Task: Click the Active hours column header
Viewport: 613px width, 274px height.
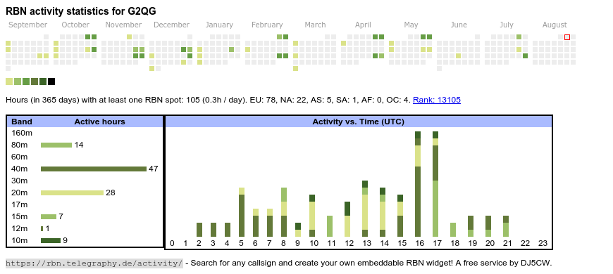Action: point(99,122)
